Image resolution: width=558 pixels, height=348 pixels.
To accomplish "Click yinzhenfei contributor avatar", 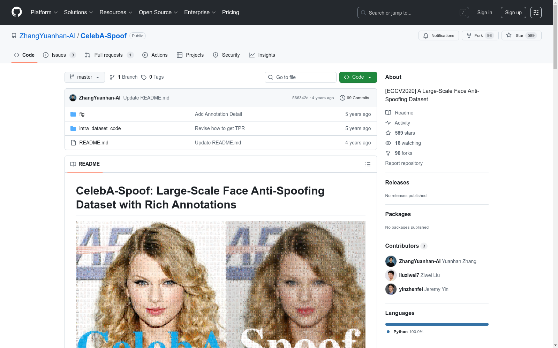I will click(391, 289).
